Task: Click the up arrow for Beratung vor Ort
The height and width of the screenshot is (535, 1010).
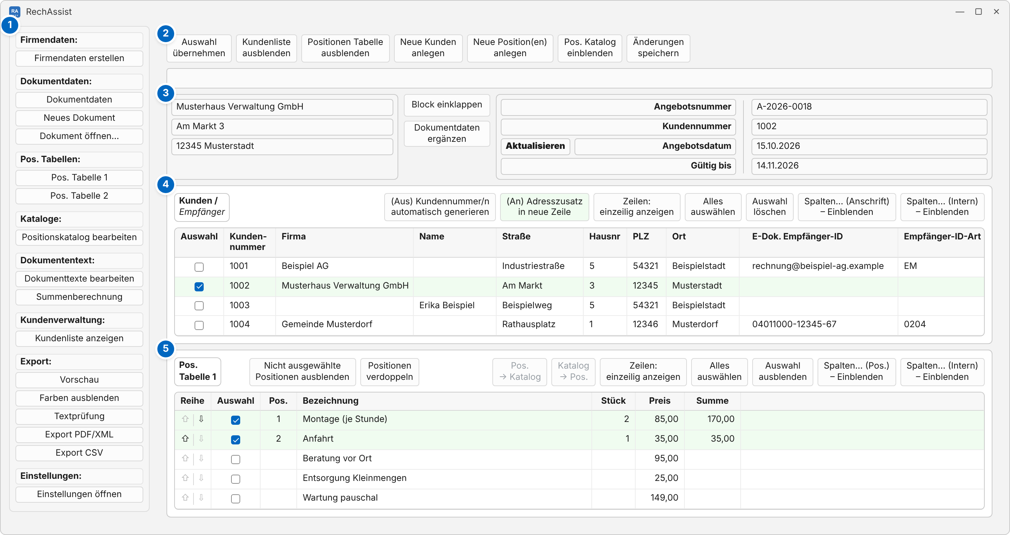Action: click(x=185, y=458)
